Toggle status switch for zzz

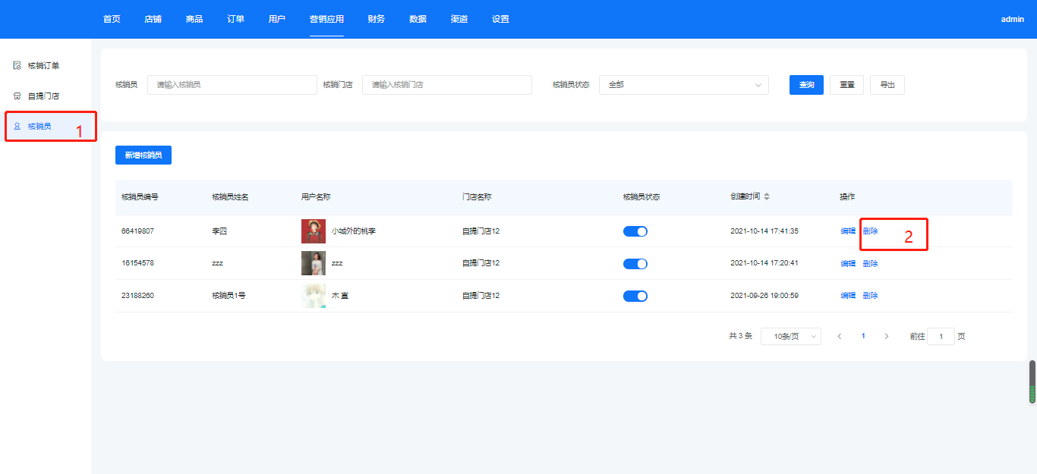635,264
